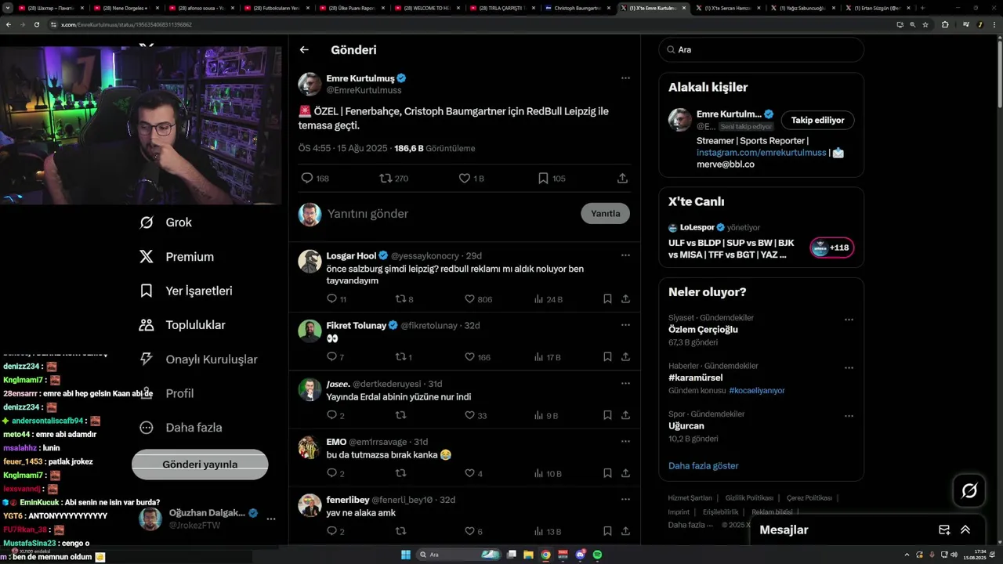
Task: Bookmark the main post showing 105
Action: coord(552,179)
